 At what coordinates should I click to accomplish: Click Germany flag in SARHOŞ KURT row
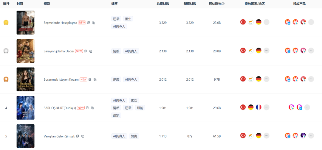click(251, 107)
